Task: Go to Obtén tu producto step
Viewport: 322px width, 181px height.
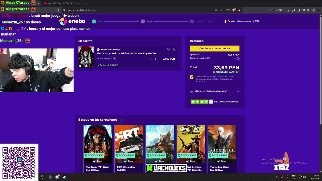Action: [x=202, y=21]
